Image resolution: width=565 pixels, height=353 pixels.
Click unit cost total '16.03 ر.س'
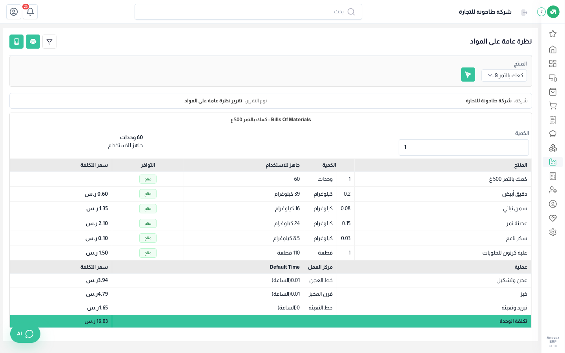coord(96,321)
